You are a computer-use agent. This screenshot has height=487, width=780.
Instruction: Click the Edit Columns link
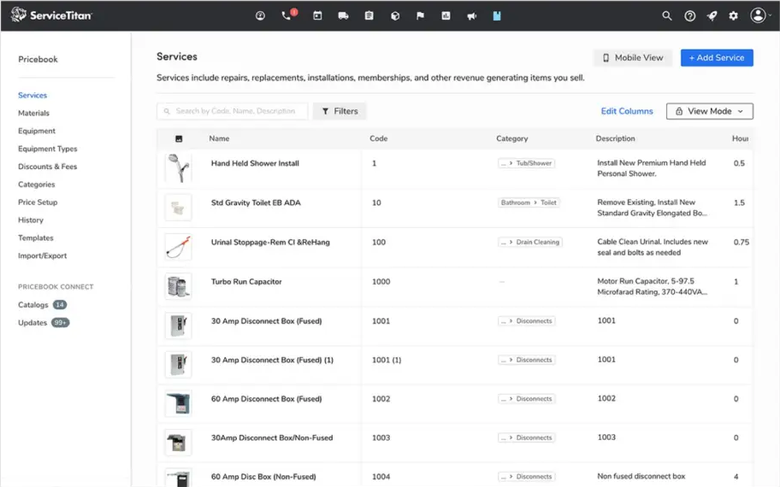(x=627, y=111)
